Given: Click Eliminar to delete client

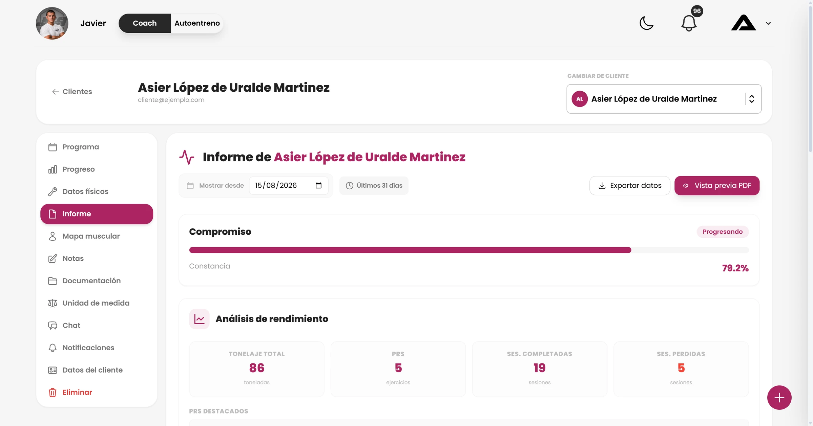Looking at the screenshot, I should click(x=97, y=393).
